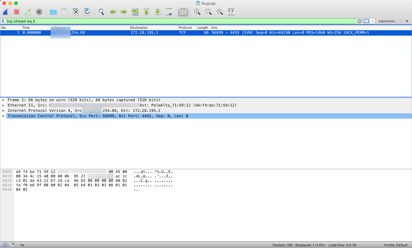Image resolution: width=412 pixels, height=248 pixels.
Task: Click the Expression… button
Action: point(387,21)
